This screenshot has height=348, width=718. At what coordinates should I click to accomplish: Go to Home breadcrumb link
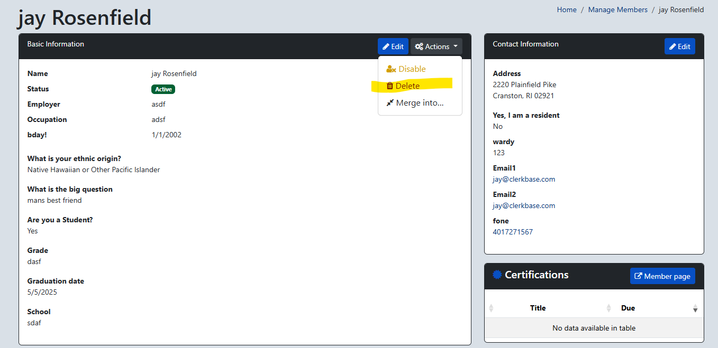pos(567,10)
